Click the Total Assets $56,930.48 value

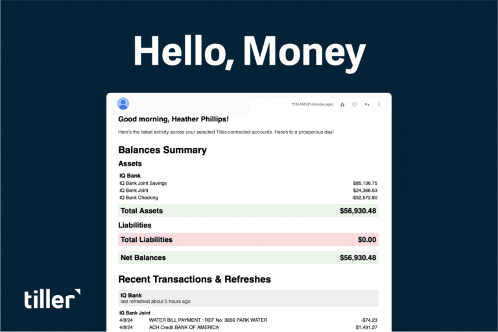(358, 211)
